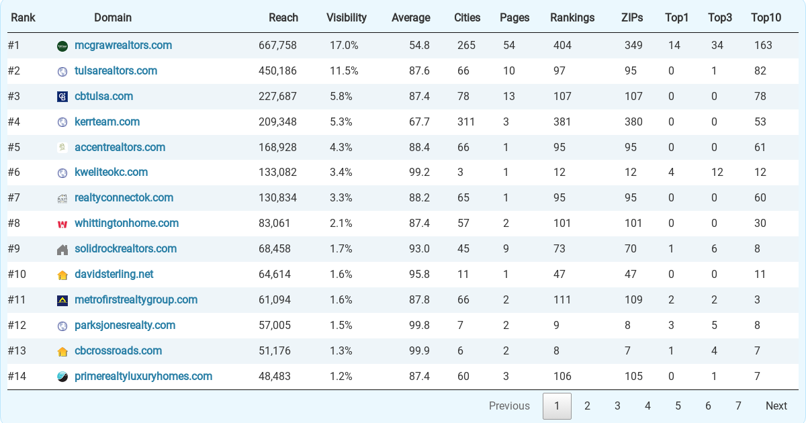Go to page 2 of results
806x423 pixels.
tap(587, 406)
